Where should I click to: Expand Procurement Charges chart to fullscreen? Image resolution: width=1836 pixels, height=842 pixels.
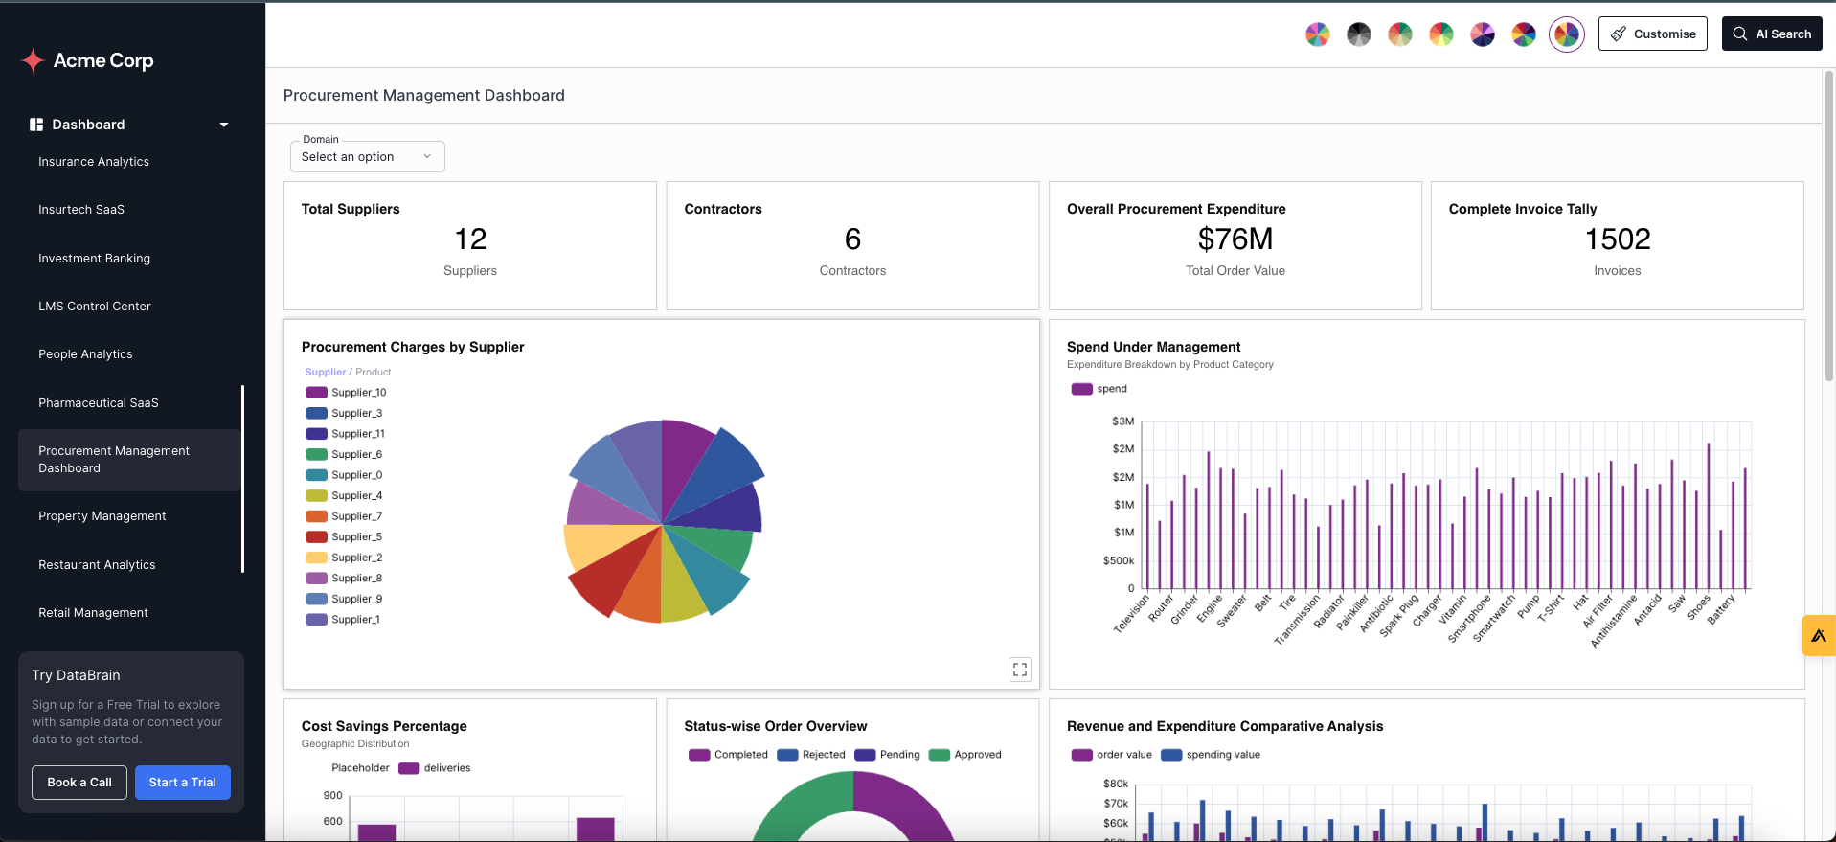click(1020, 670)
